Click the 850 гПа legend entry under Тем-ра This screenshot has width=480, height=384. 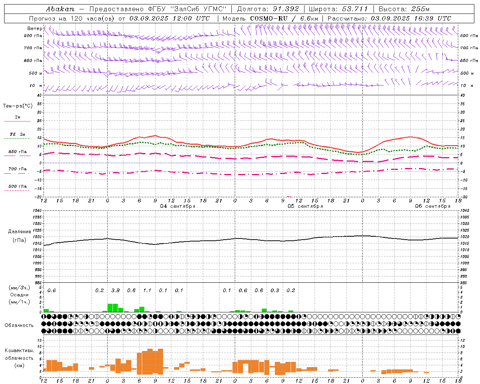click(18, 152)
